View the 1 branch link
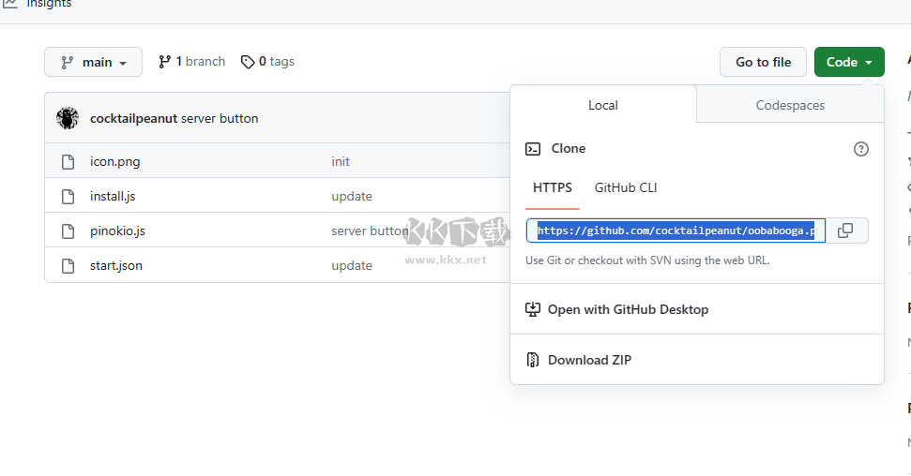 (x=191, y=62)
